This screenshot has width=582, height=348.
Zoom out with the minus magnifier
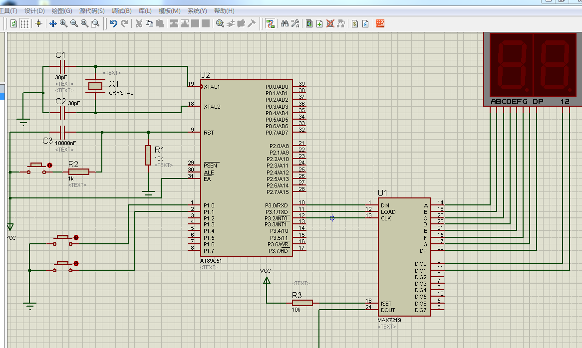[74, 24]
